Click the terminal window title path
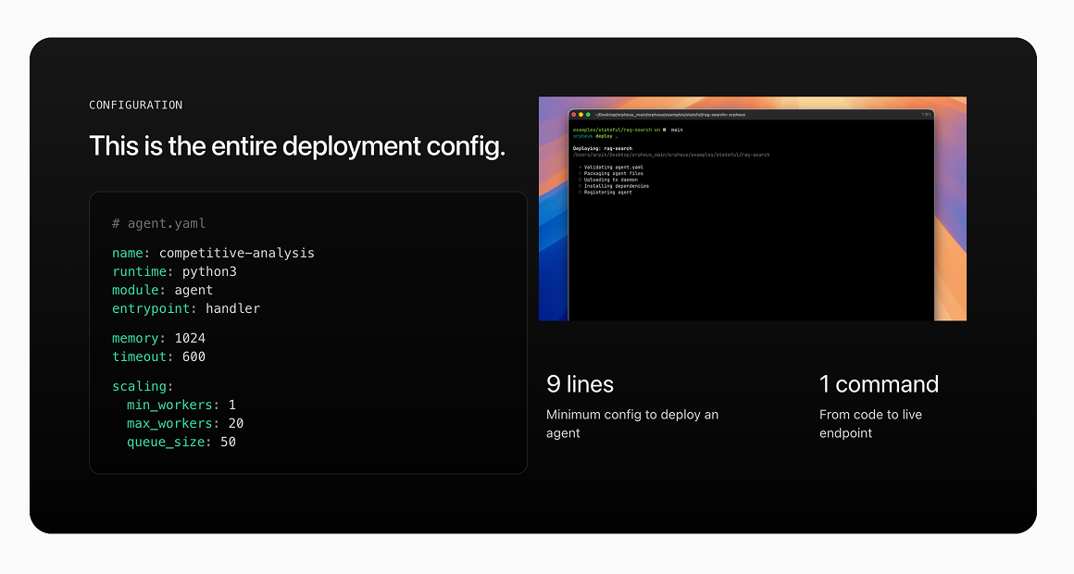 coord(670,115)
